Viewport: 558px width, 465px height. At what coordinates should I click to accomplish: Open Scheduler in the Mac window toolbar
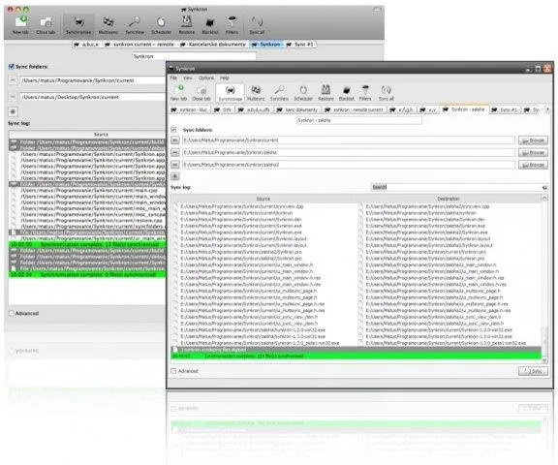coord(161,25)
